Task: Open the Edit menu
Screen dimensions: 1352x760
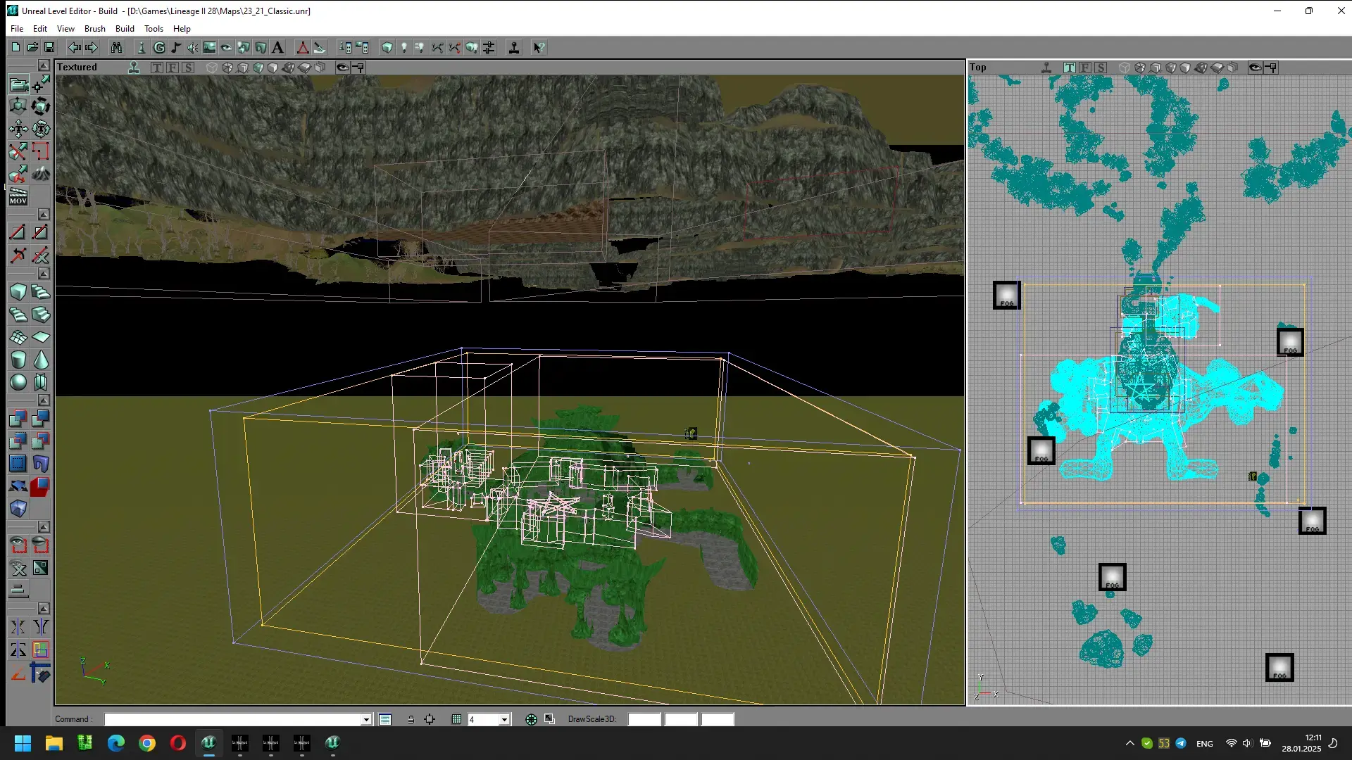Action: [x=40, y=29]
